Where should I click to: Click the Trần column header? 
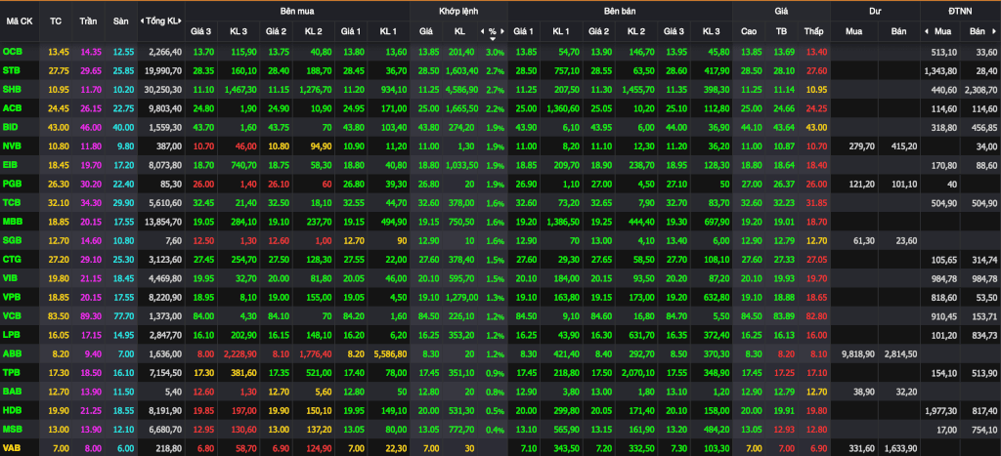click(x=88, y=21)
